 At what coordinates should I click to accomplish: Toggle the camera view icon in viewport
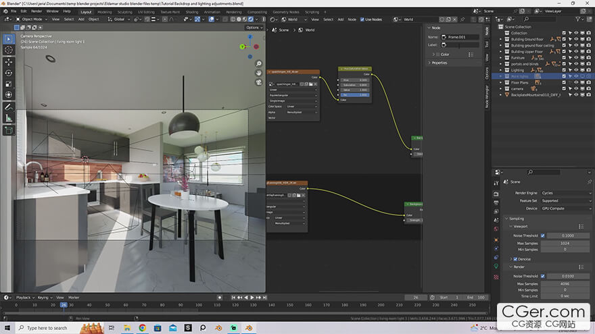(259, 82)
